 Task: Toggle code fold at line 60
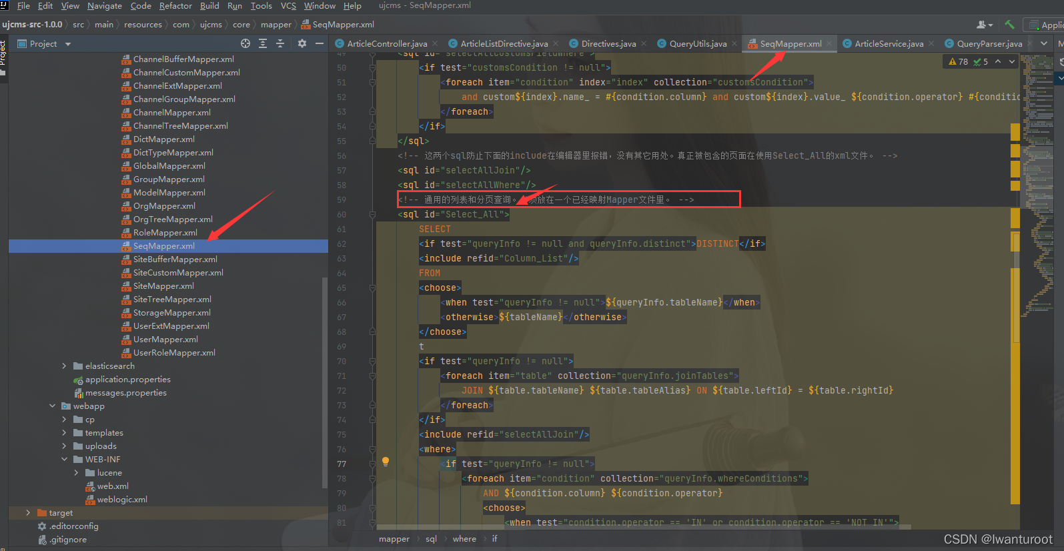tap(372, 214)
